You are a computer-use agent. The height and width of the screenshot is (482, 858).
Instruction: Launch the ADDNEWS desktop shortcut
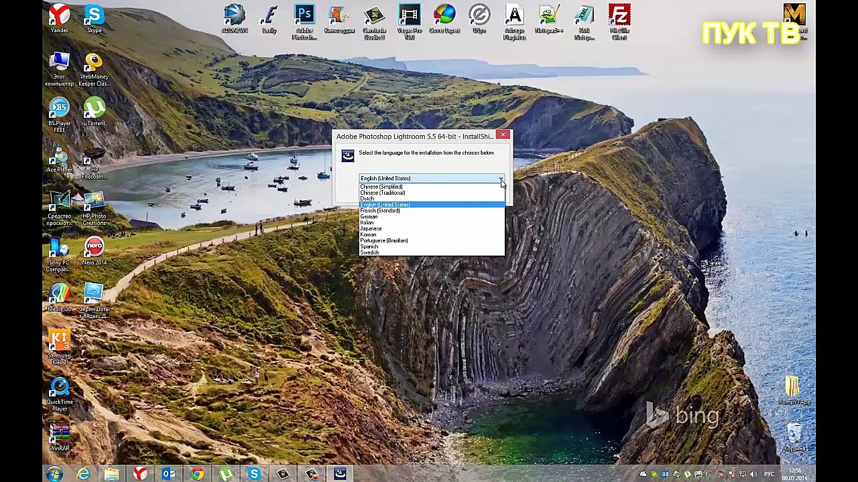click(235, 19)
